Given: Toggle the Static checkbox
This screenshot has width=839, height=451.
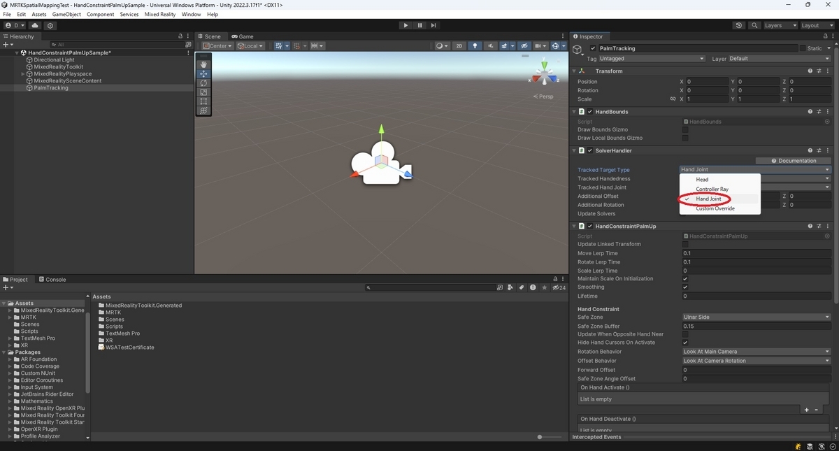Looking at the screenshot, I should [803, 48].
